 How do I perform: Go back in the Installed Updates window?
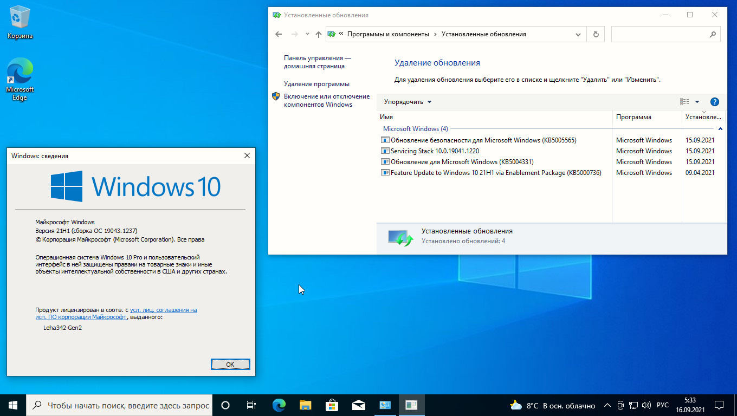[x=279, y=34]
